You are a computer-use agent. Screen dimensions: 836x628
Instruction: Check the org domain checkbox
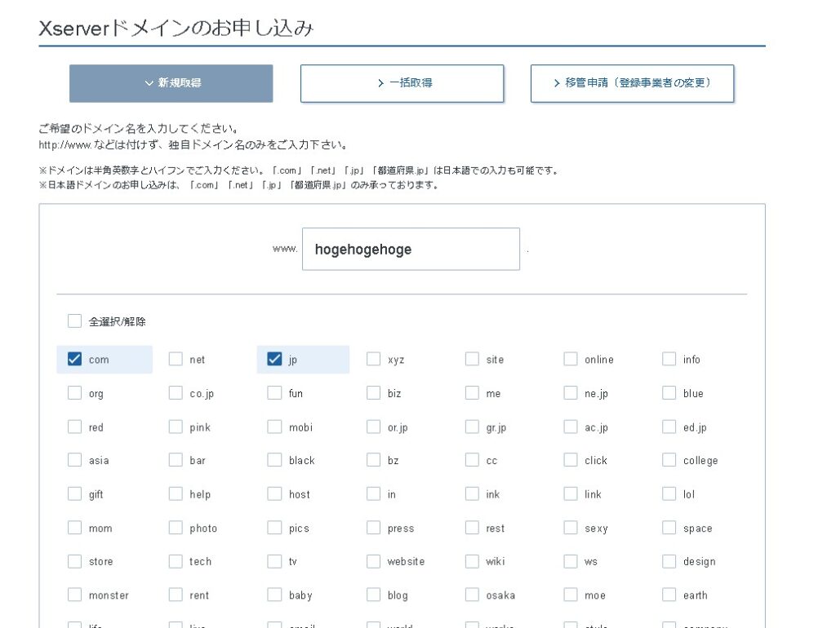pyautogui.click(x=74, y=392)
